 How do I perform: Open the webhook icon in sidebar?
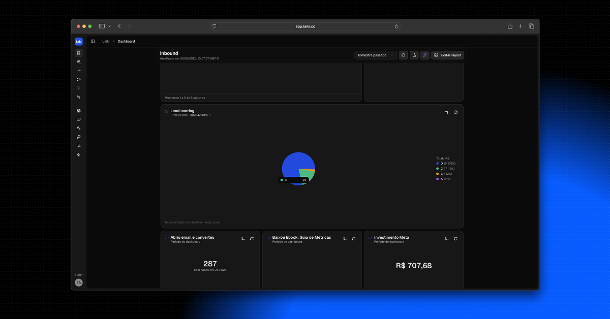click(78, 145)
